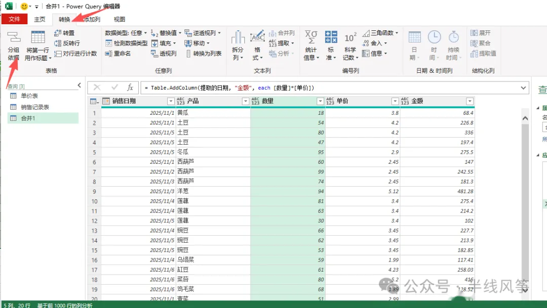The height and width of the screenshot is (308, 547).
Task: Click the 分组依据 (Group By) icon
Action: tap(14, 37)
